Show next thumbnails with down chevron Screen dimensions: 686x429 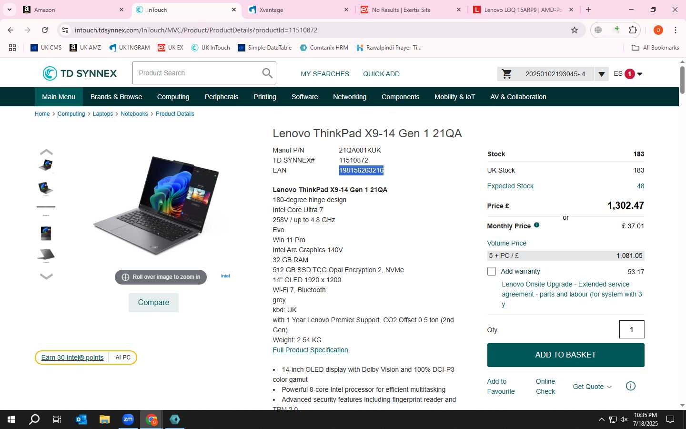click(46, 276)
